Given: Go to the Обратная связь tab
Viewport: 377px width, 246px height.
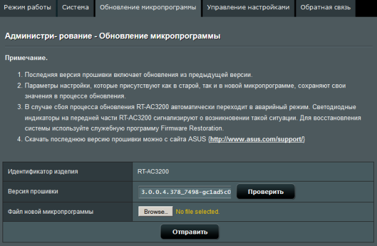Looking at the screenshot, I should pos(325,7).
